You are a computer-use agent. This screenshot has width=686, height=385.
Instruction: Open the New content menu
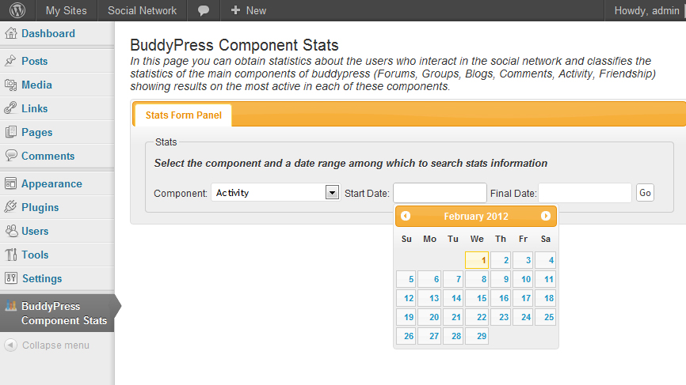(248, 10)
